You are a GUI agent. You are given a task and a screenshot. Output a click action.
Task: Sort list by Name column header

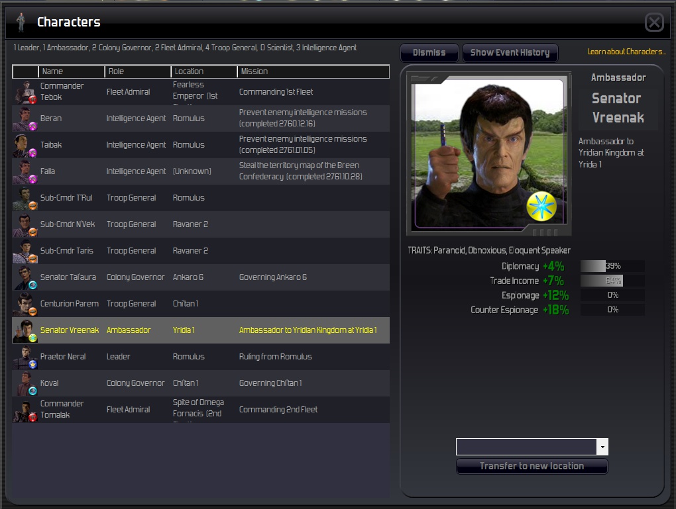click(72, 71)
